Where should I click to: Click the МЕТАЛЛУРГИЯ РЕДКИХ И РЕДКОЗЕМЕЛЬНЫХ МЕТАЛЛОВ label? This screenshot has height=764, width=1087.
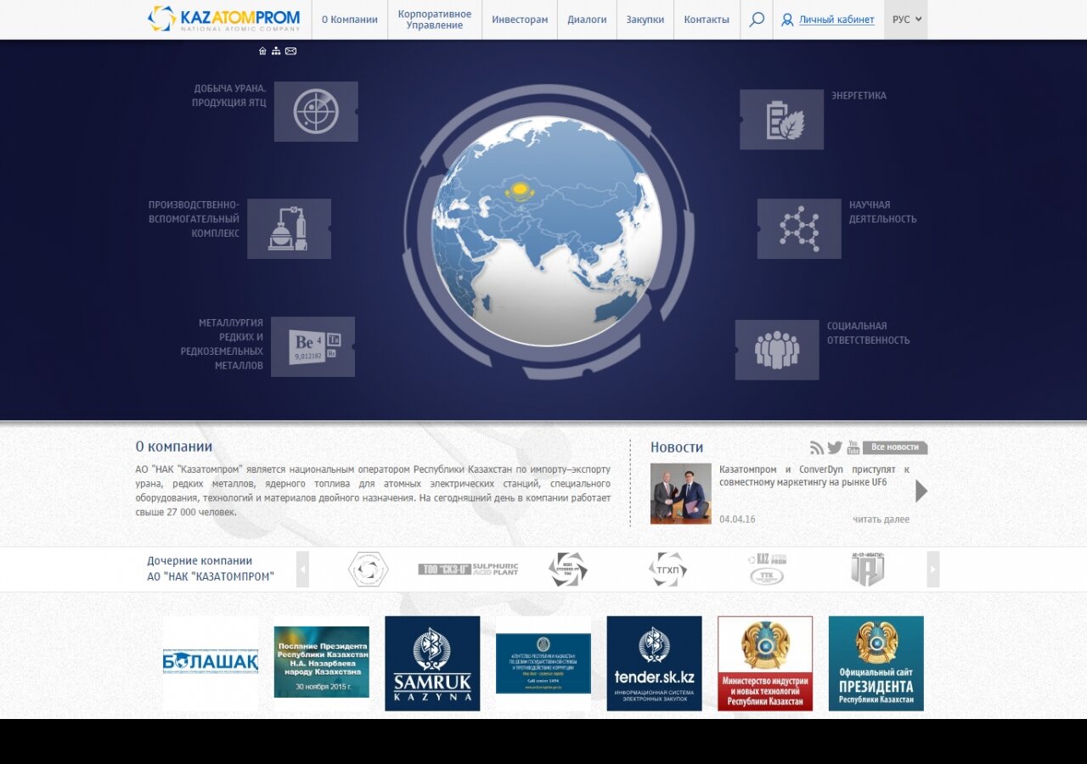[x=222, y=345]
